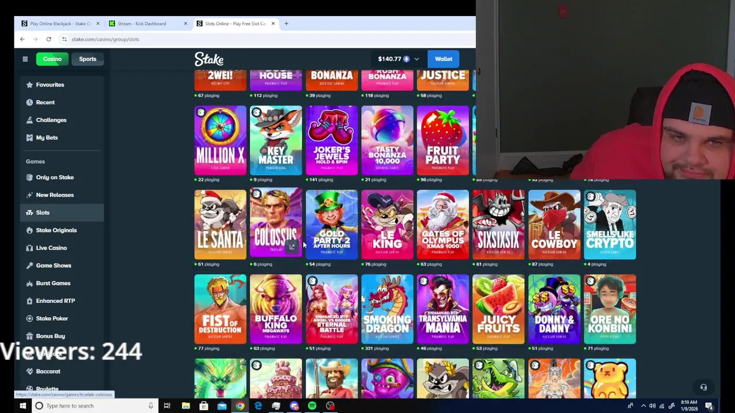The image size is (735, 413).
Task: Click the Challenges sidebar icon
Action: point(29,120)
